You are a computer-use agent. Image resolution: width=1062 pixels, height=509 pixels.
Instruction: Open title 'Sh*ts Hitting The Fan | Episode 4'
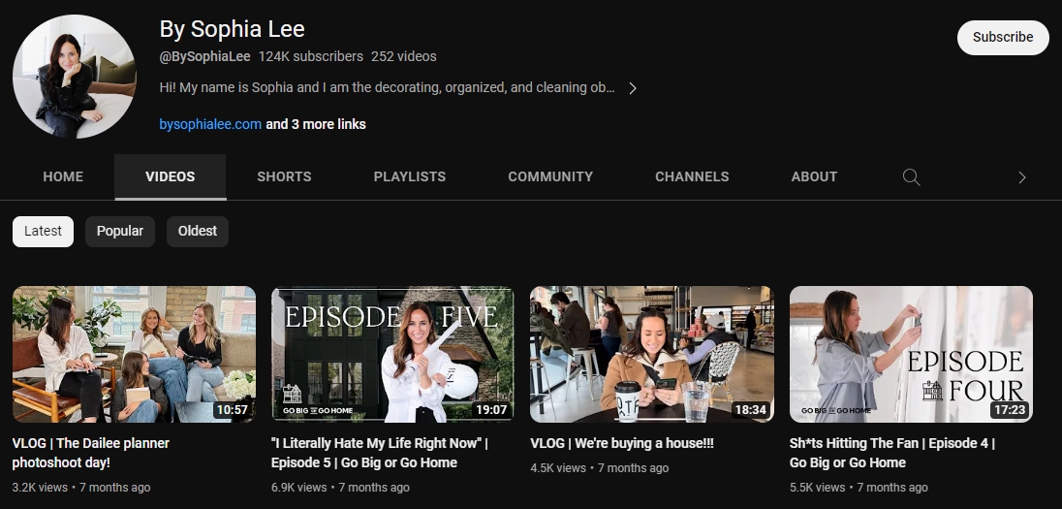tap(892, 453)
